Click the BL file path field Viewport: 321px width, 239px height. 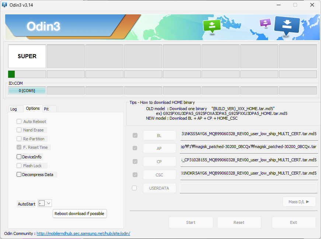click(249, 135)
